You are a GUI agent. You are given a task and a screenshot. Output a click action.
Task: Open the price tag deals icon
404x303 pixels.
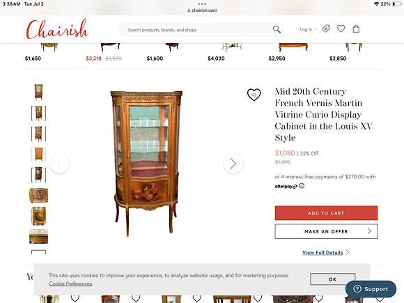326,29
